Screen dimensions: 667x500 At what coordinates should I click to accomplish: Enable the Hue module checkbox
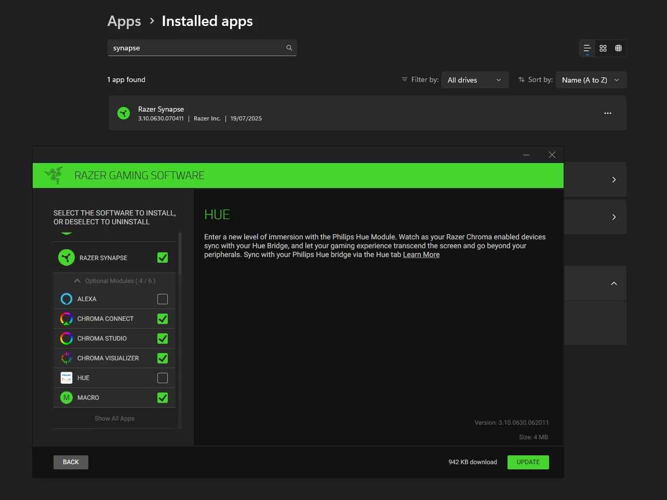pyautogui.click(x=163, y=378)
